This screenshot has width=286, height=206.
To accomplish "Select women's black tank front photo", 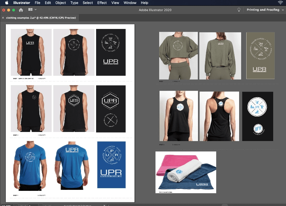I will point(178,116).
